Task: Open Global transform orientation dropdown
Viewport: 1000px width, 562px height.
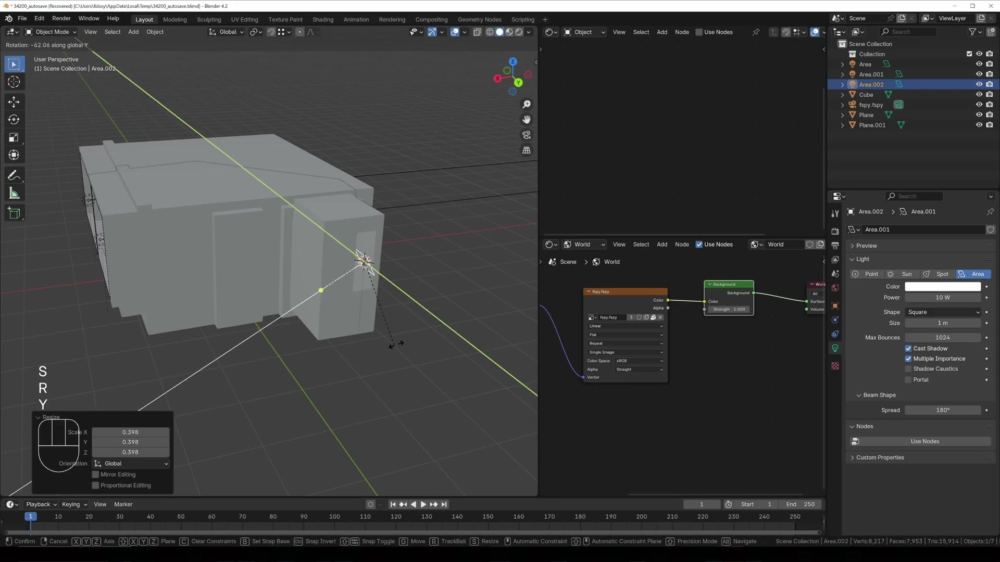Action: click(x=227, y=32)
